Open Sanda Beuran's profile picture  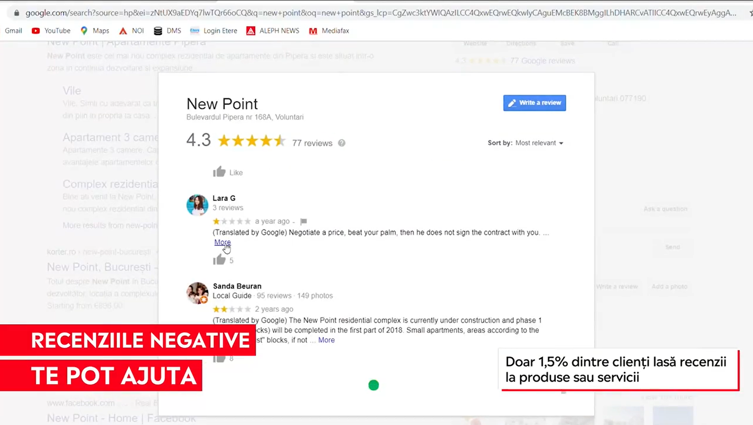197,293
